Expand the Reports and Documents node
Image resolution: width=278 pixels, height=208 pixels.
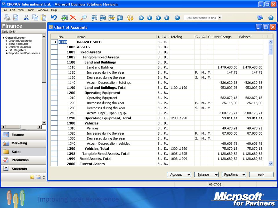tap(7, 53)
